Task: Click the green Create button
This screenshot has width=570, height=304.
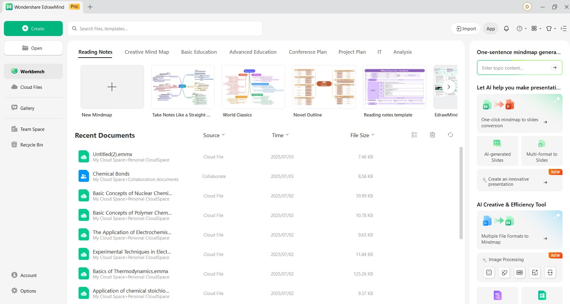Action: point(33,29)
